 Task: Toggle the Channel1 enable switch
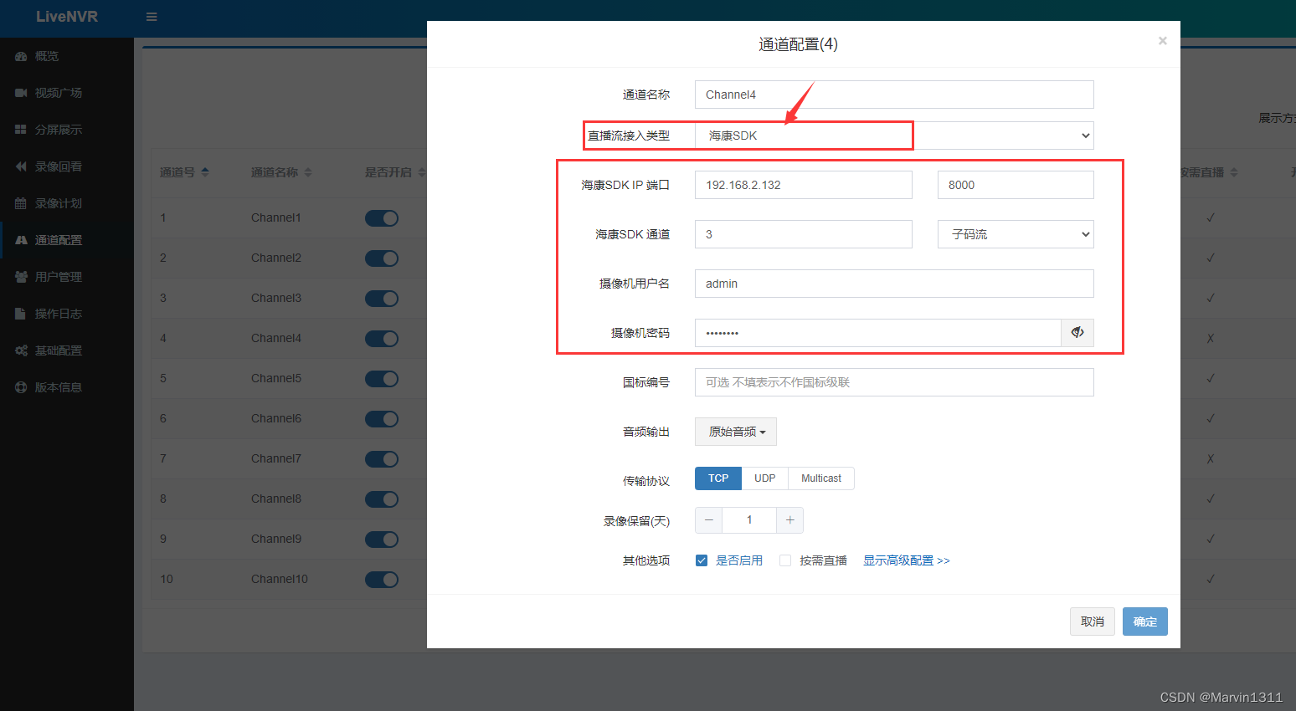tap(382, 218)
